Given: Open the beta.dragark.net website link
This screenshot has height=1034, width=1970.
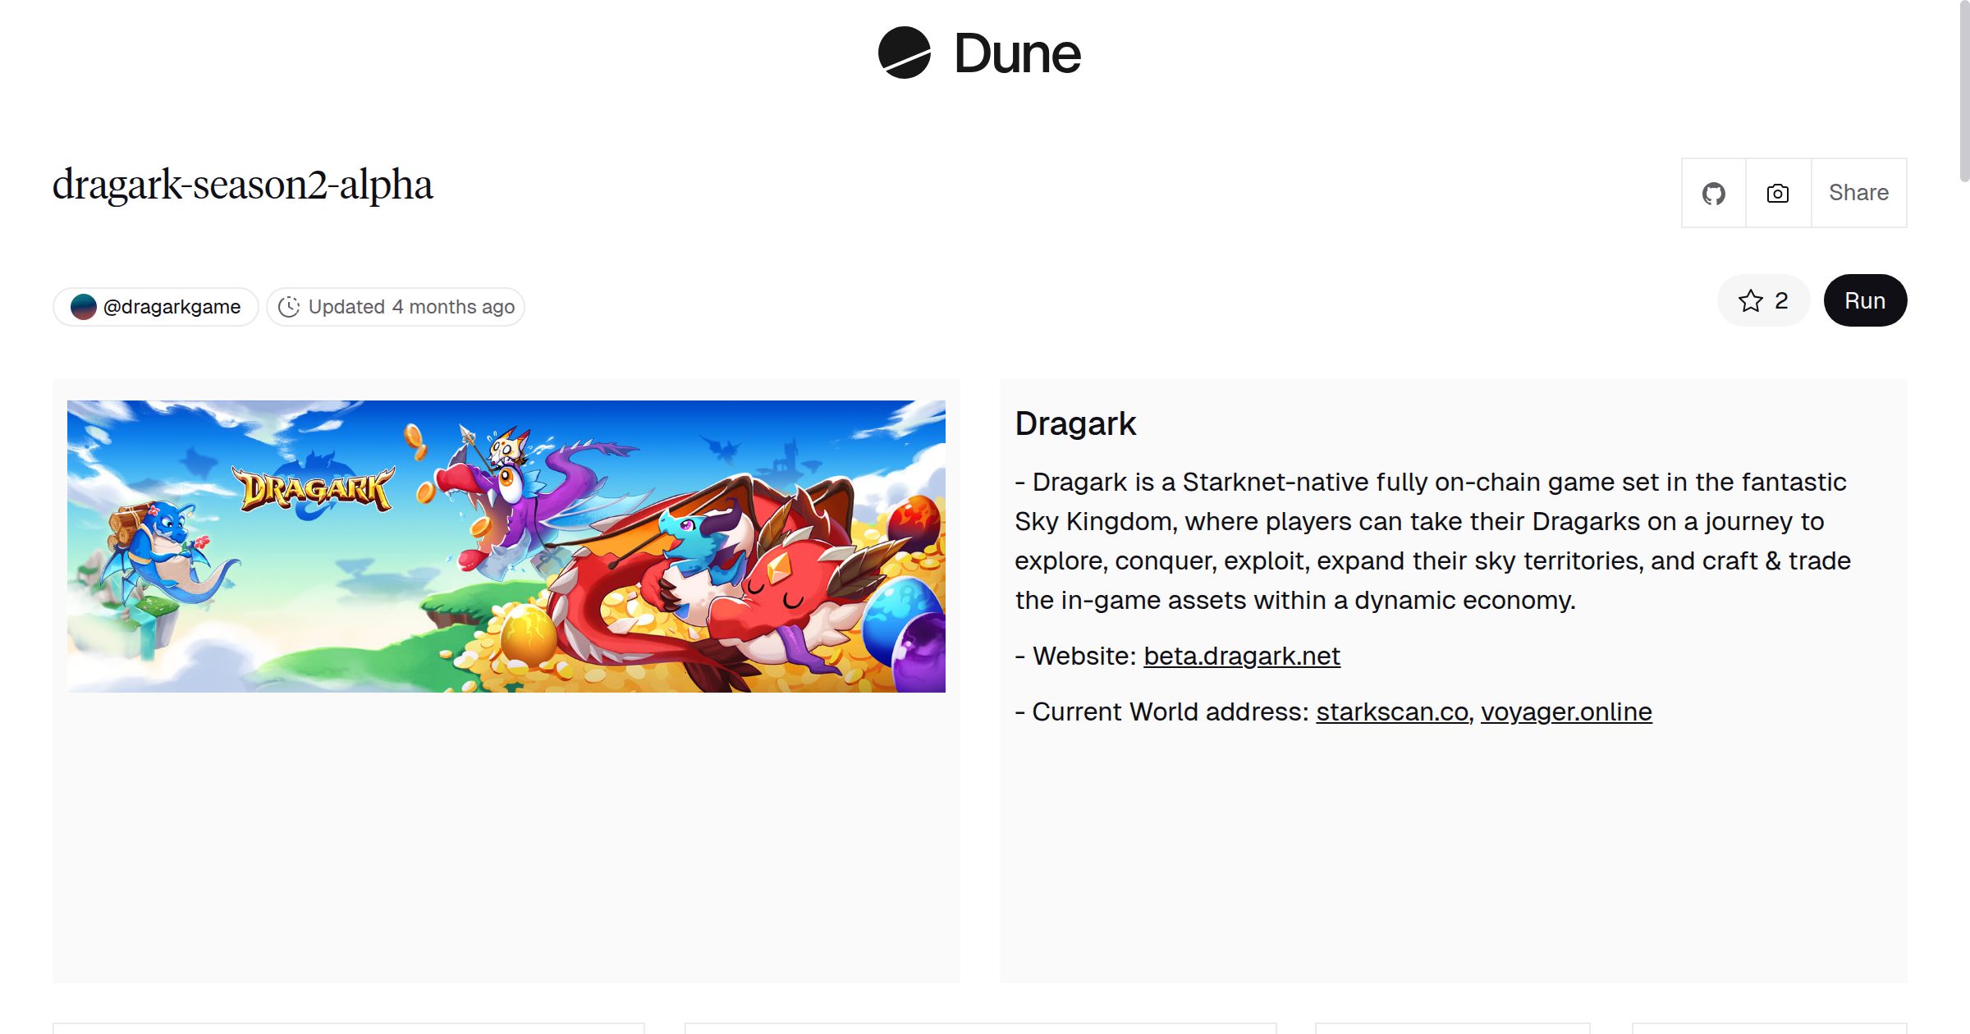Looking at the screenshot, I should 1241,657.
